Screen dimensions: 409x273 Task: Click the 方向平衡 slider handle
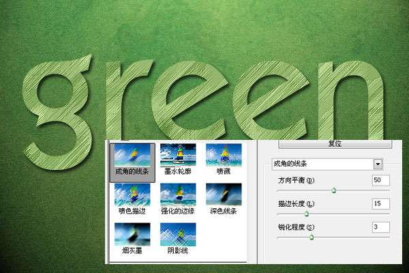tap(334, 190)
